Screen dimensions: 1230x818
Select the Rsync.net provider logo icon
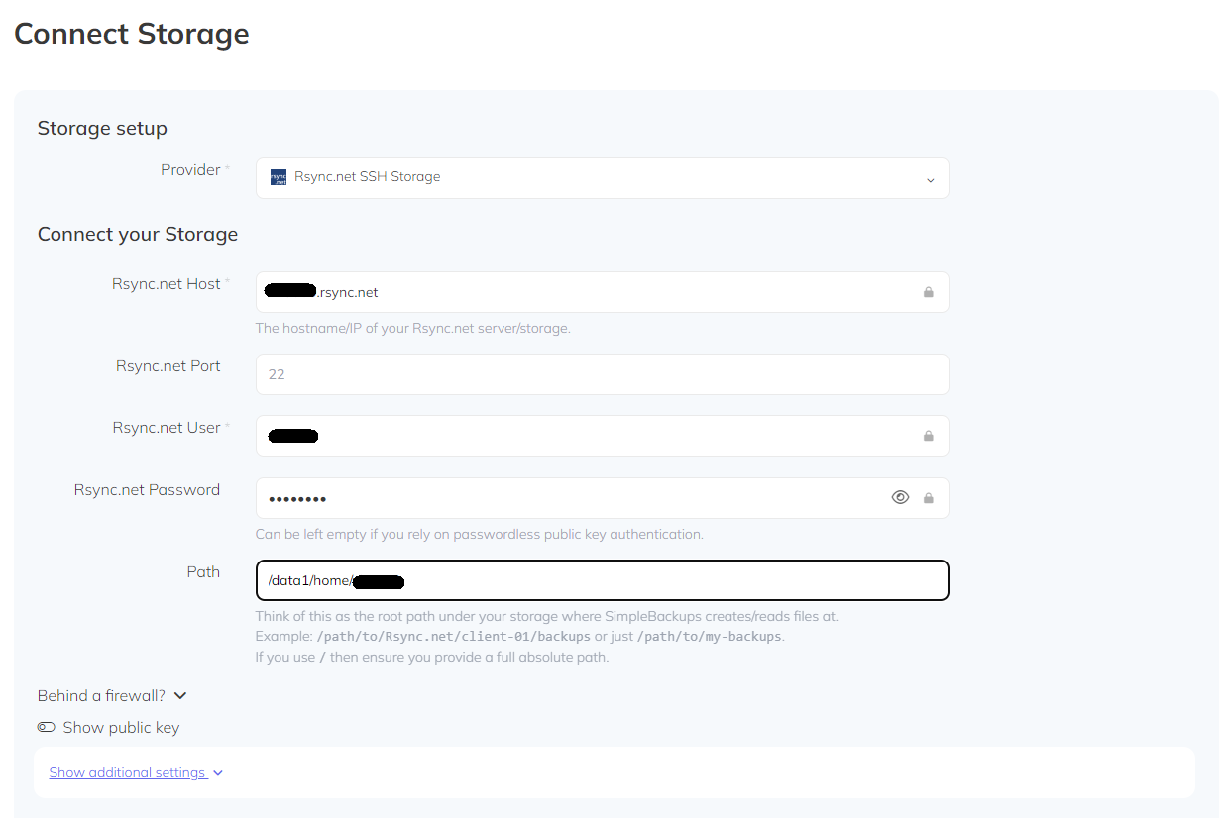point(278,176)
